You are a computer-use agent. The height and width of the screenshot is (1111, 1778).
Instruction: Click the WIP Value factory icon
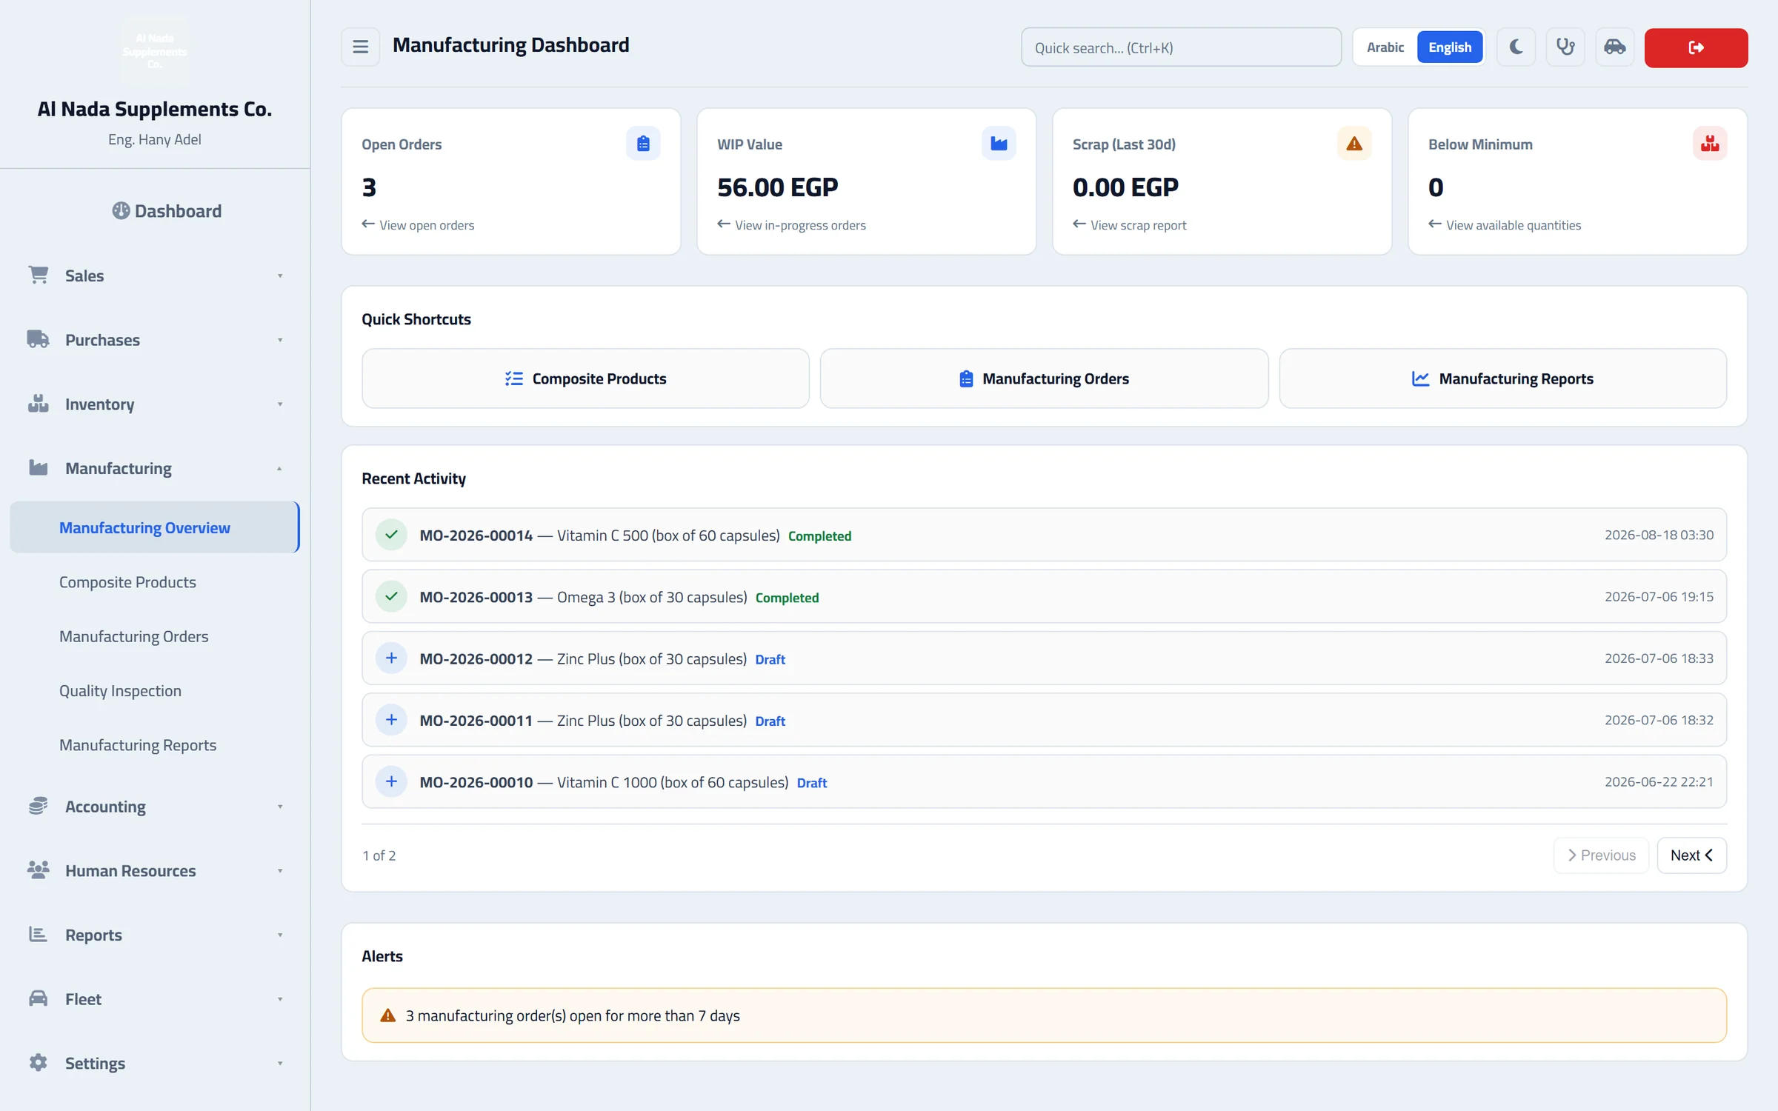click(x=999, y=144)
